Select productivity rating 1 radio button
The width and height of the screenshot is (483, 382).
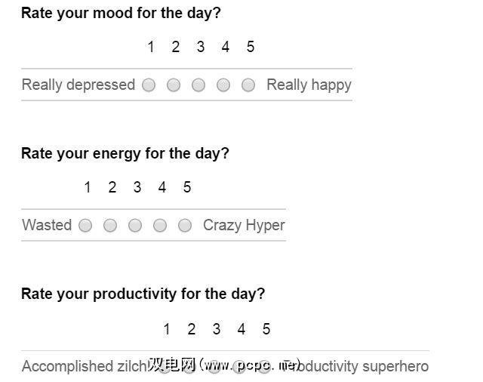(x=165, y=368)
